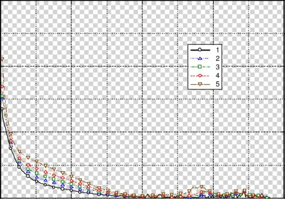
Task: Click legend label "3"
Action: pos(218,67)
